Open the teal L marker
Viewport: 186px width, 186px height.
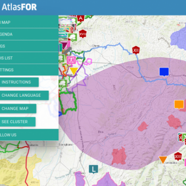tap(93, 169)
